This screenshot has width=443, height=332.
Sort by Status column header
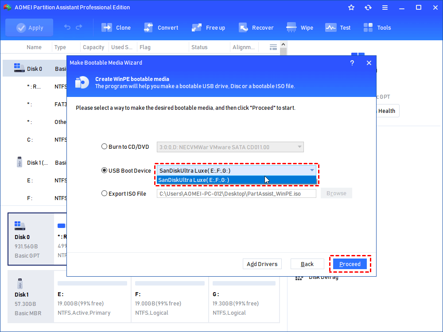[x=199, y=47]
